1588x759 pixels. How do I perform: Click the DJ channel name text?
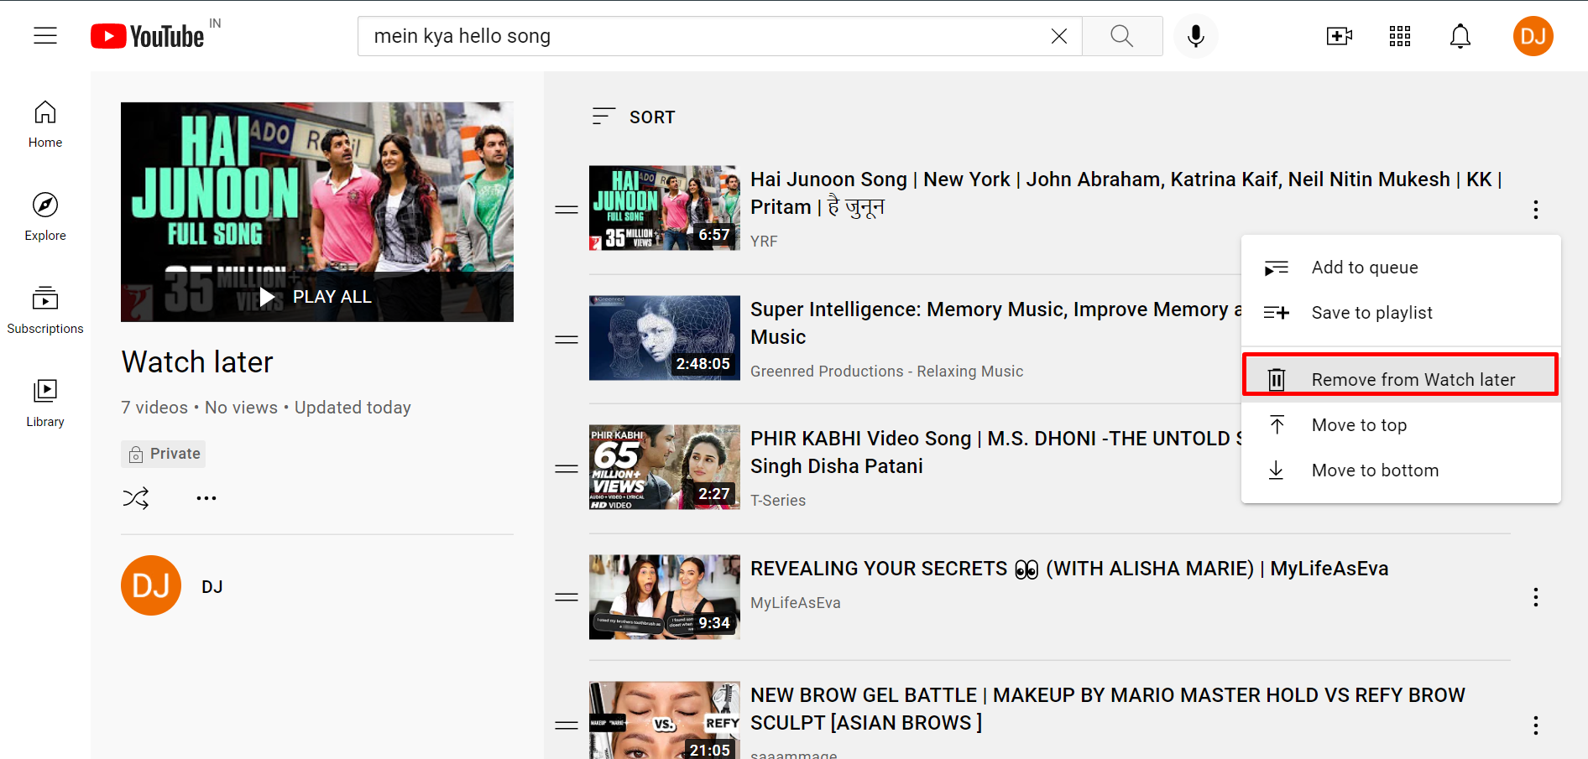[212, 587]
